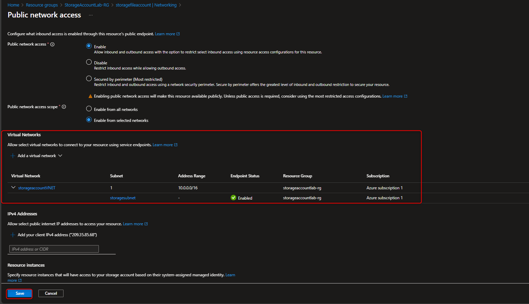Screen dimensions: 529x304
Task: Click inside the IPv4 address or CIDR field
Action: pyautogui.click(x=54, y=249)
